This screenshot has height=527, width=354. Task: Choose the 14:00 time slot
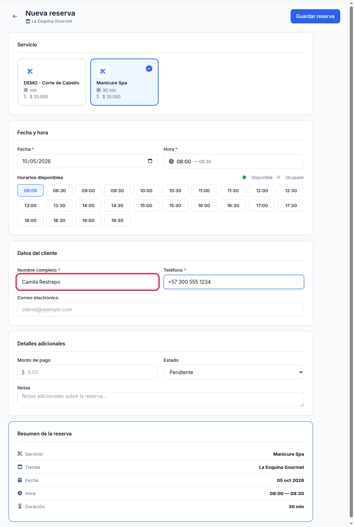pyautogui.click(x=88, y=205)
